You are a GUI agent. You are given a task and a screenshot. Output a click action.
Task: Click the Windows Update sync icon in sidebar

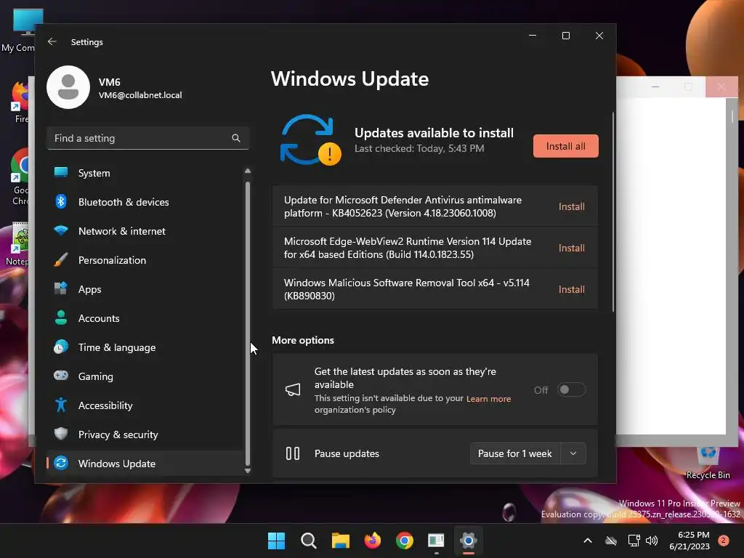[x=61, y=463]
